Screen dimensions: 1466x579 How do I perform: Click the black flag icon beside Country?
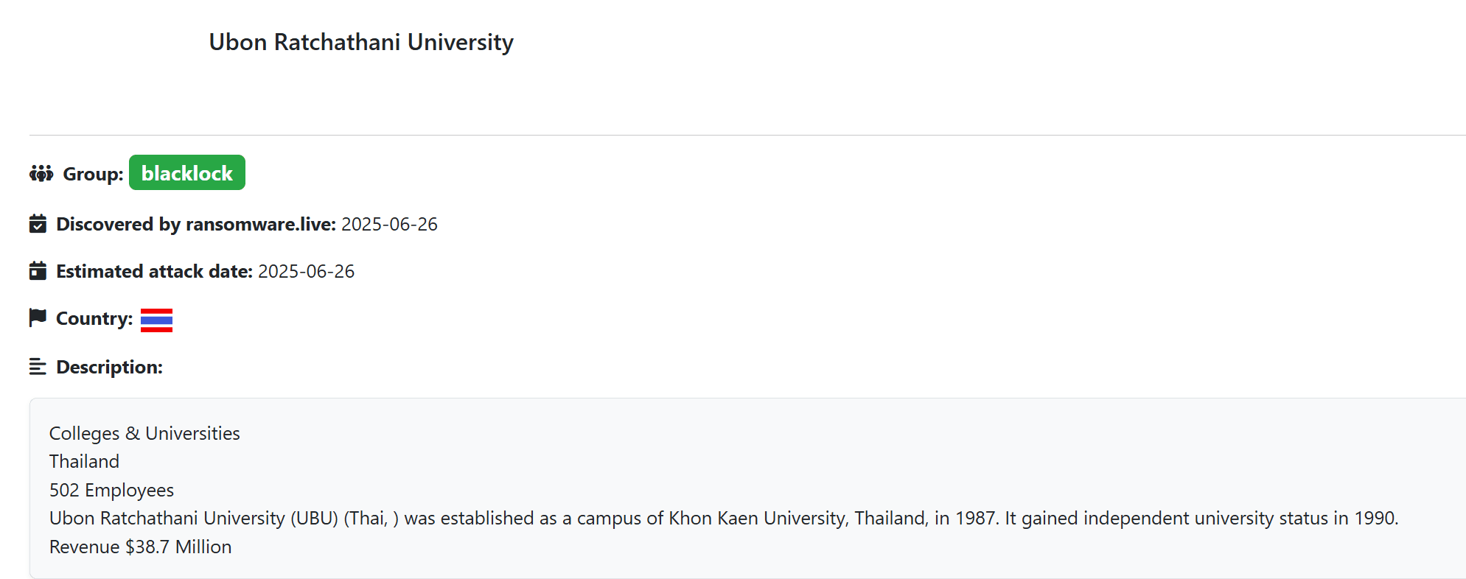[x=38, y=317]
